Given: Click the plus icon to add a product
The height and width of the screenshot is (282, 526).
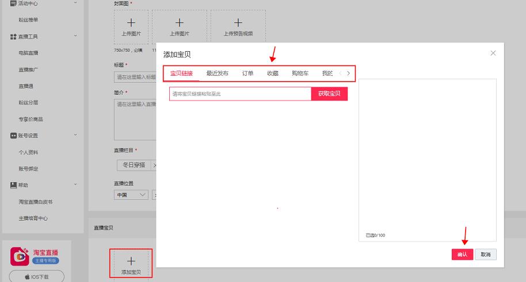Looking at the screenshot, I should pos(131,261).
